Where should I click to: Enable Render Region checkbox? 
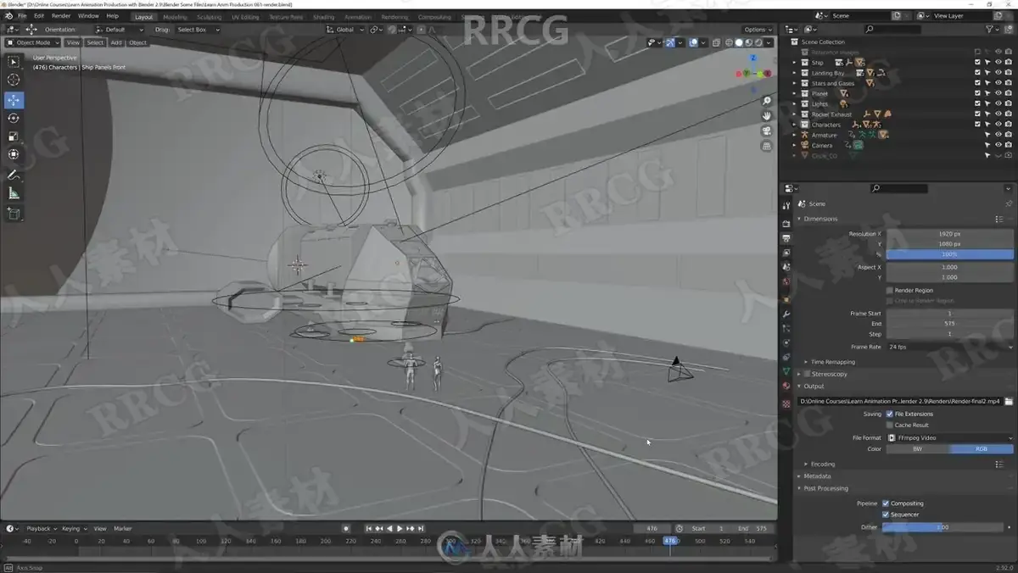point(889,291)
